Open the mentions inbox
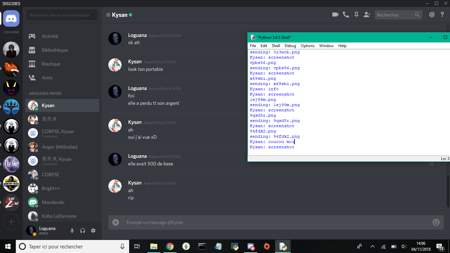Image resolution: width=450 pixels, height=253 pixels. tap(432, 15)
